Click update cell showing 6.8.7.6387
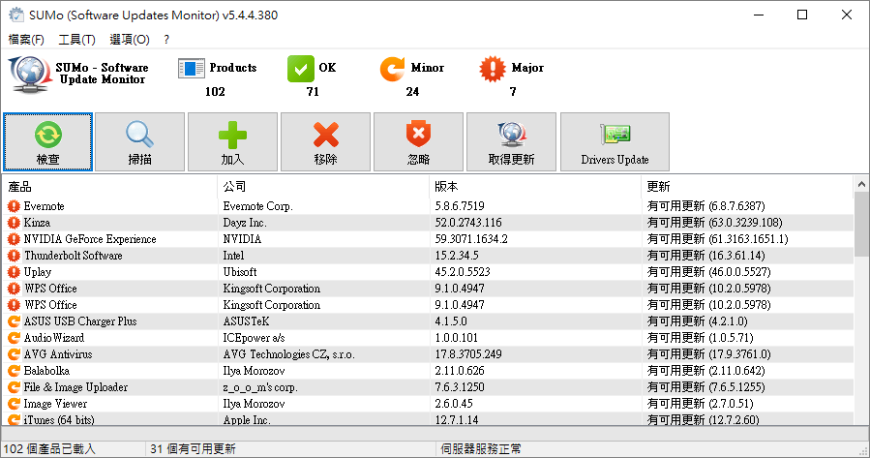The image size is (870, 458). 705,206
